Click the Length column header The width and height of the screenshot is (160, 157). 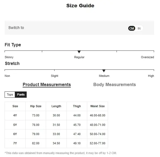click(x=56, y=106)
